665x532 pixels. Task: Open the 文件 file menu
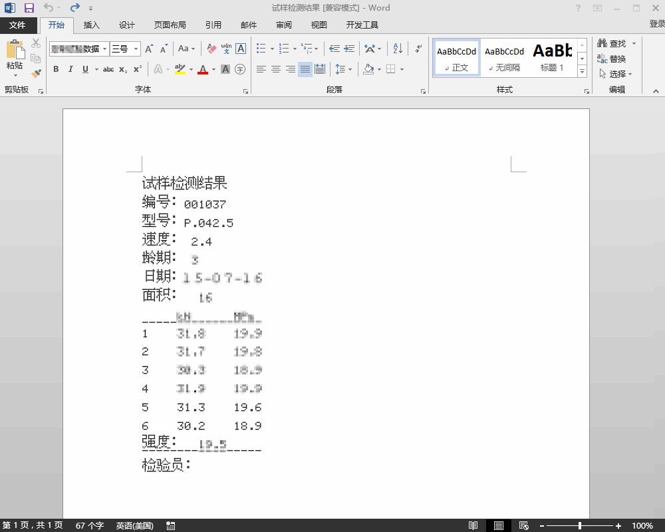(x=17, y=25)
